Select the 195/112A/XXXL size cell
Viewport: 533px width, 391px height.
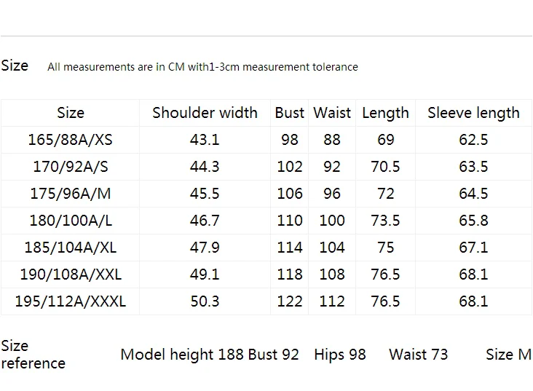71,301
